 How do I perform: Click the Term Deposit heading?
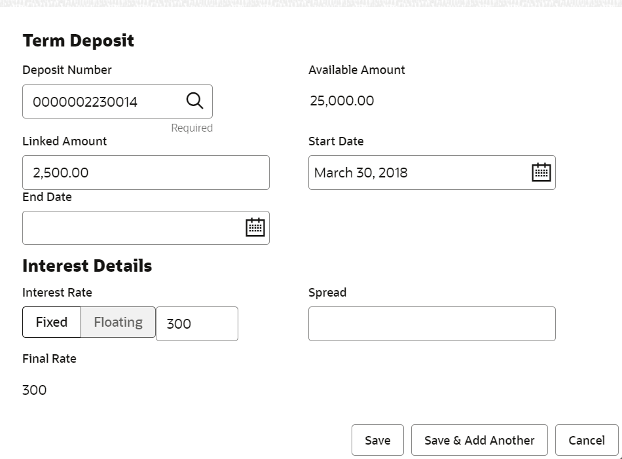[x=78, y=41]
